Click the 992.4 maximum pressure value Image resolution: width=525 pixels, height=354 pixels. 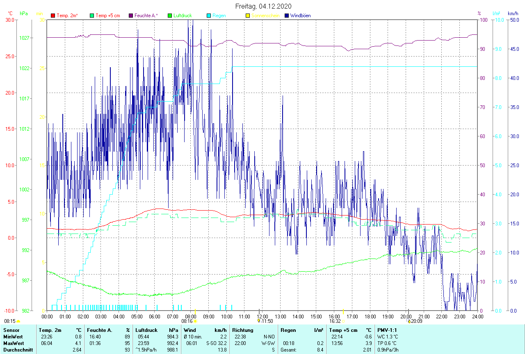(x=172, y=343)
